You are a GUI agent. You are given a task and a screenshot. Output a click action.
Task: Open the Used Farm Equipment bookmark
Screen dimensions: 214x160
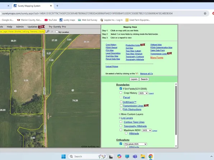tap(138, 20)
